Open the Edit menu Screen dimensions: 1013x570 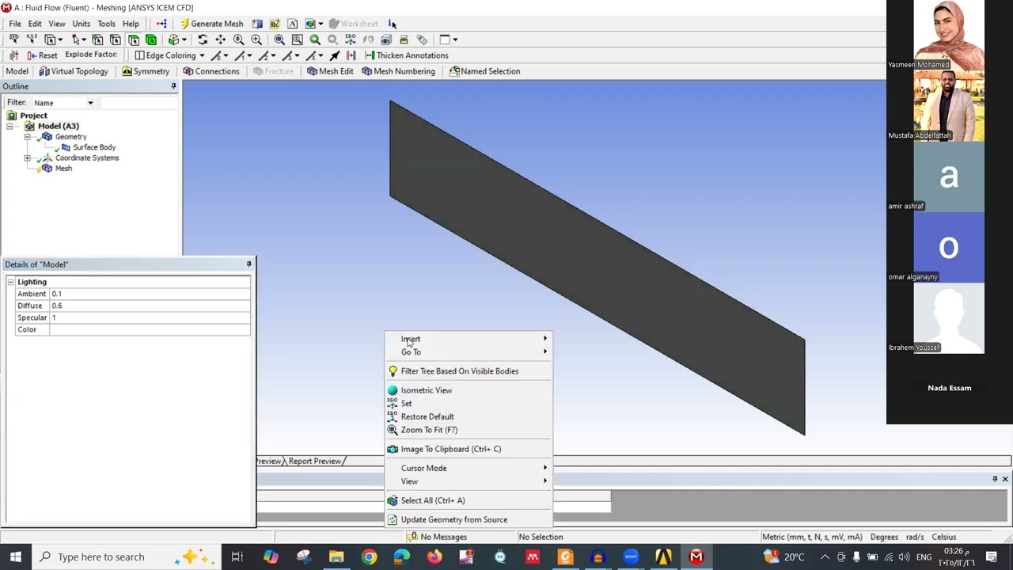[35, 24]
